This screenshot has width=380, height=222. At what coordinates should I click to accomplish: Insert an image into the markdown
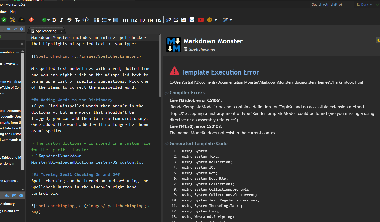coord(184,20)
